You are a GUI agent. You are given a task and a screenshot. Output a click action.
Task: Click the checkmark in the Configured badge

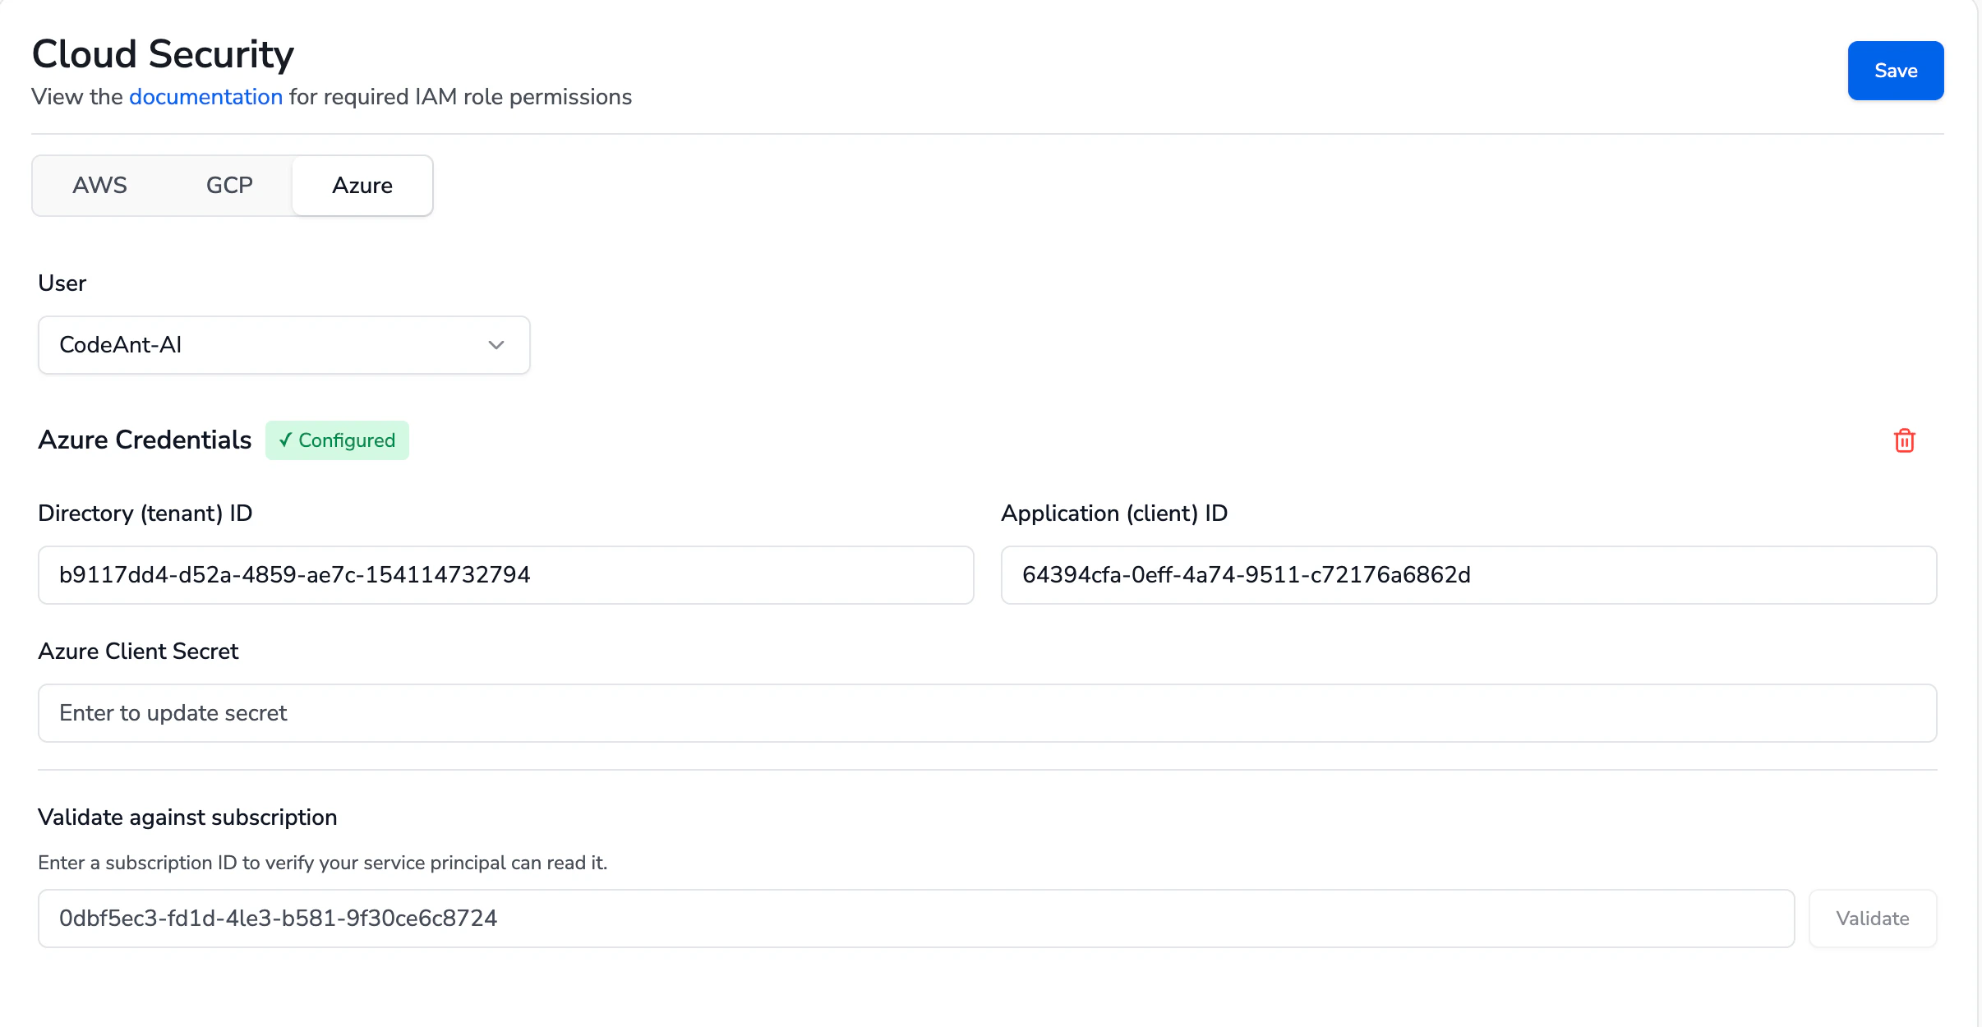tap(285, 440)
